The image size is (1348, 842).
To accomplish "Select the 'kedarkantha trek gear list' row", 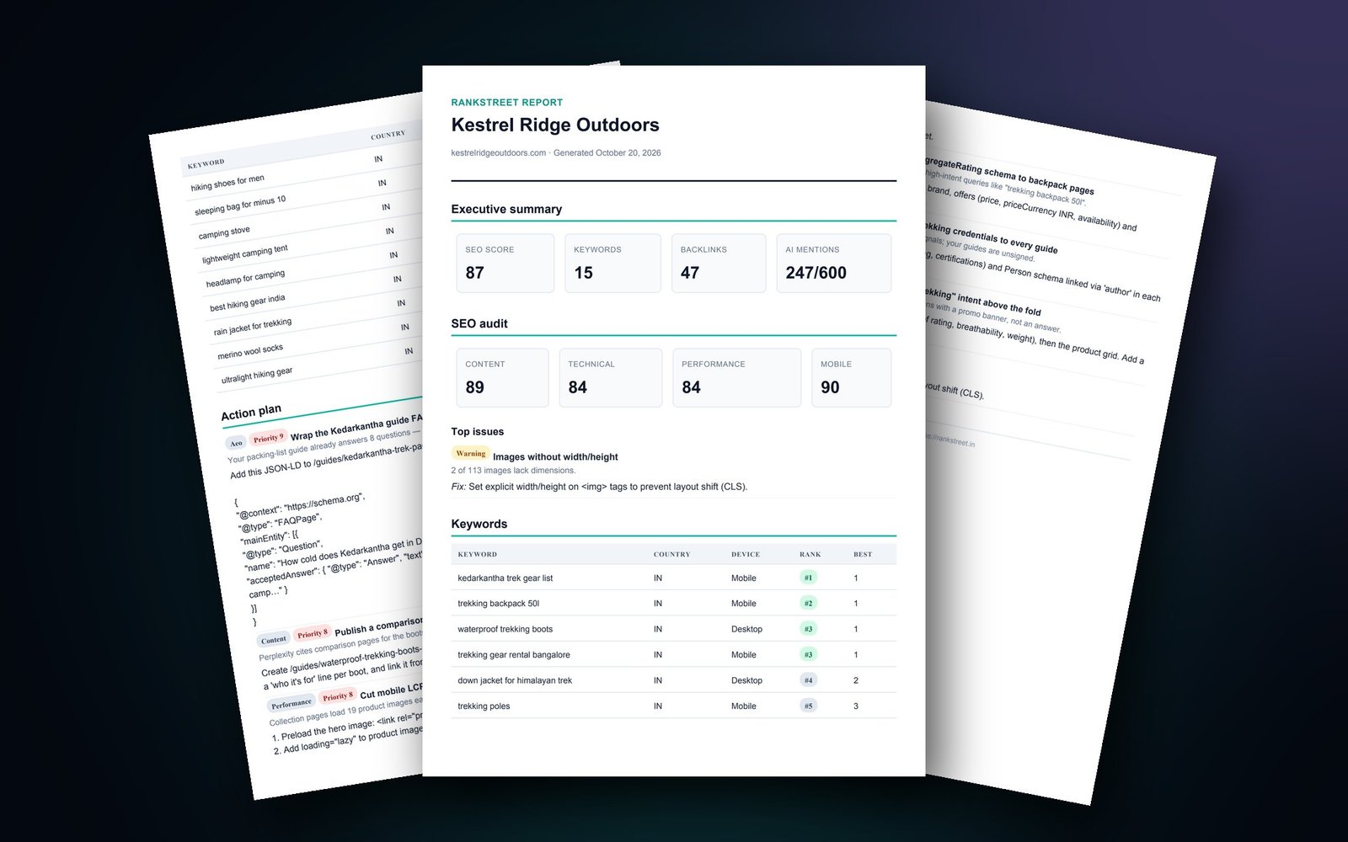I will tap(674, 578).
